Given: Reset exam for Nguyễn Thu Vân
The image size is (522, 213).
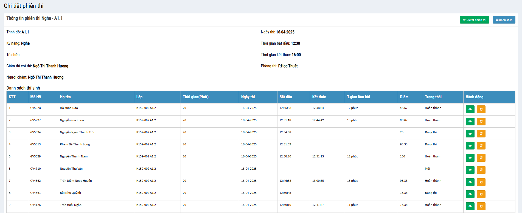Looking at the screenshot, I should pos(481,170).
